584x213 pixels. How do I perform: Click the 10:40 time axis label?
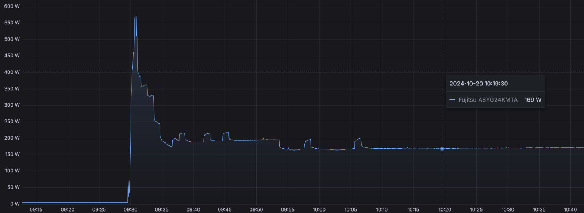click(570, 209)
